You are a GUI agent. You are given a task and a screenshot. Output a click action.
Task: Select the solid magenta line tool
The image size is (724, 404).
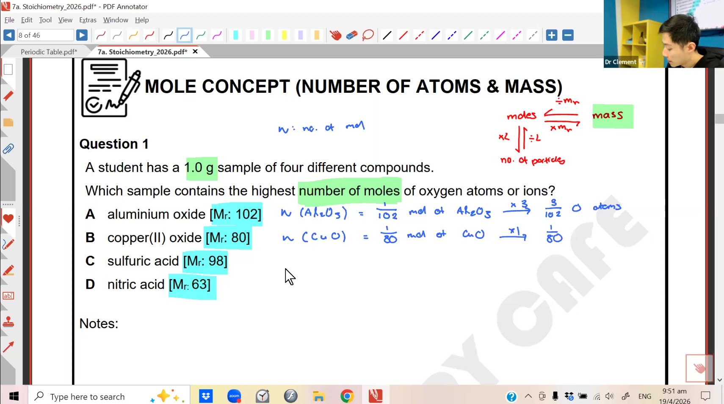500,35
